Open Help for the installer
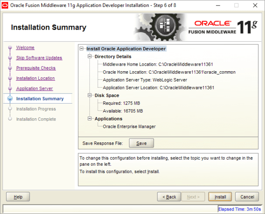Image resolution: width=265 pixels, height=214 pixels. pos(18,197)
